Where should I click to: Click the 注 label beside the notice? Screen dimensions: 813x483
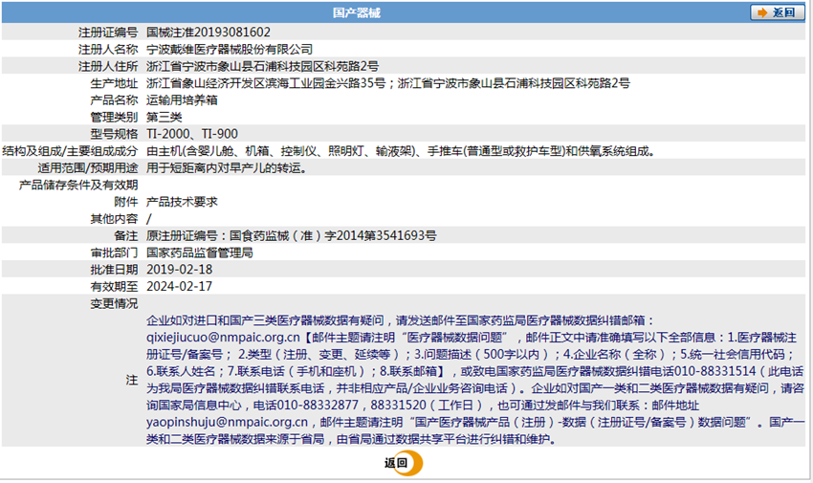(132, 381)
